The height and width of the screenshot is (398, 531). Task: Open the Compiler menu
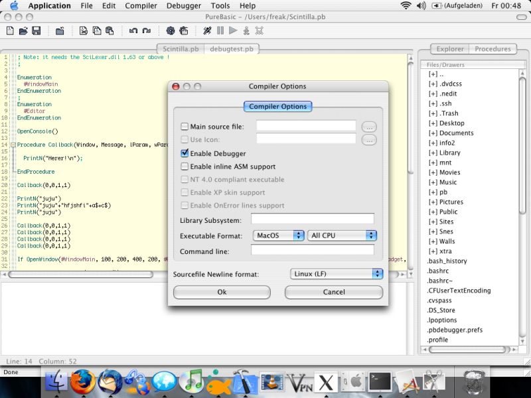(x=141, y=6)
